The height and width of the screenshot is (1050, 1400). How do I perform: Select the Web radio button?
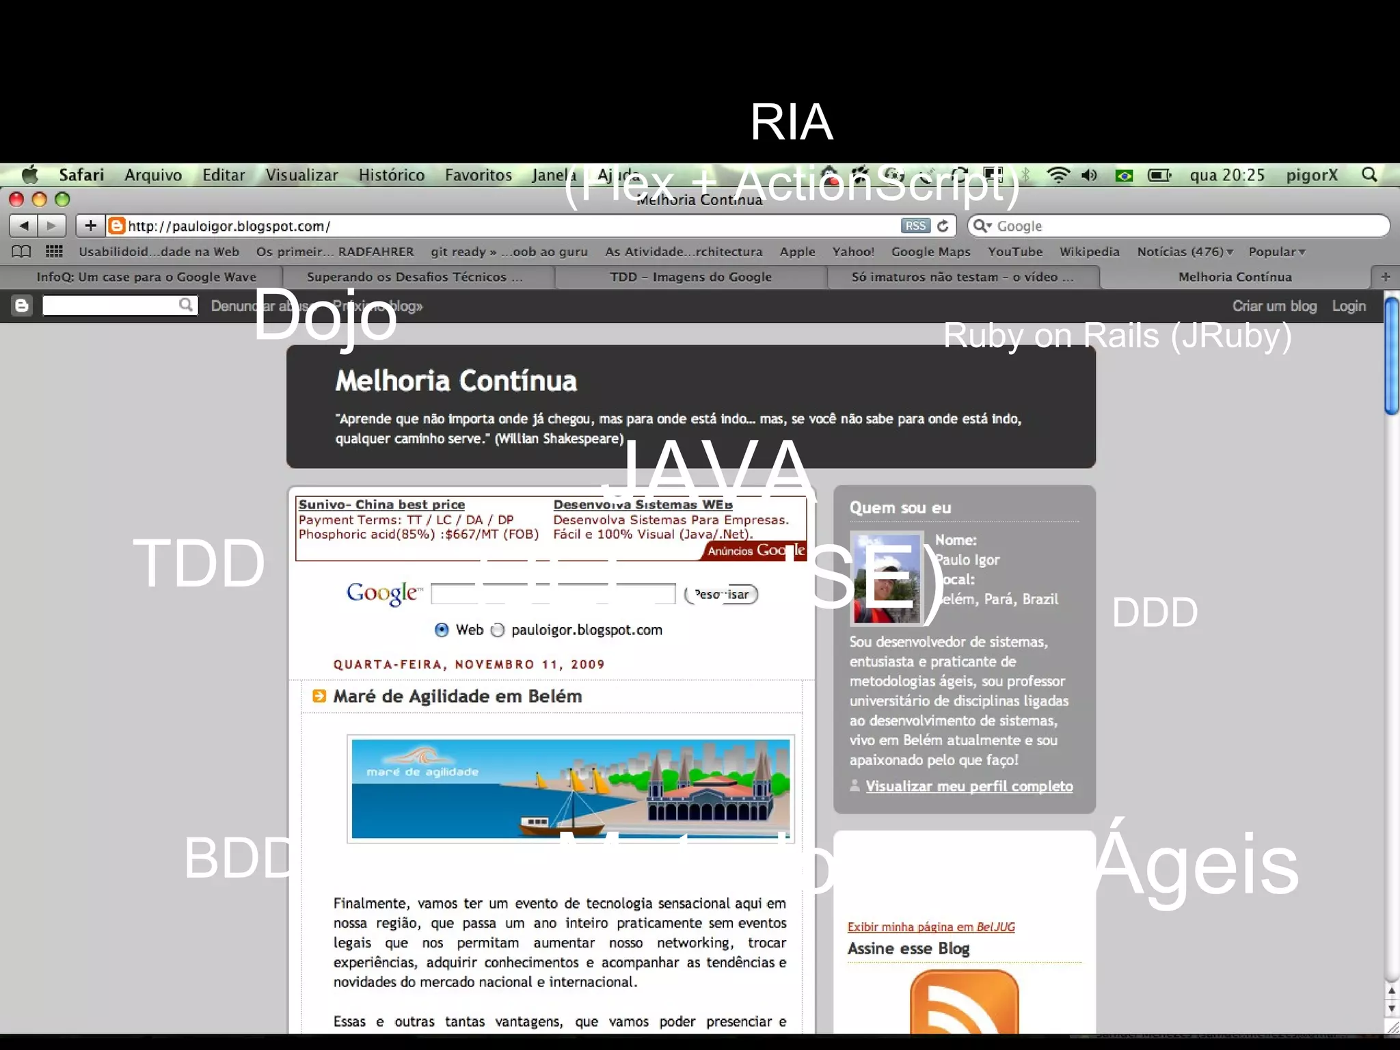(442, 630)
